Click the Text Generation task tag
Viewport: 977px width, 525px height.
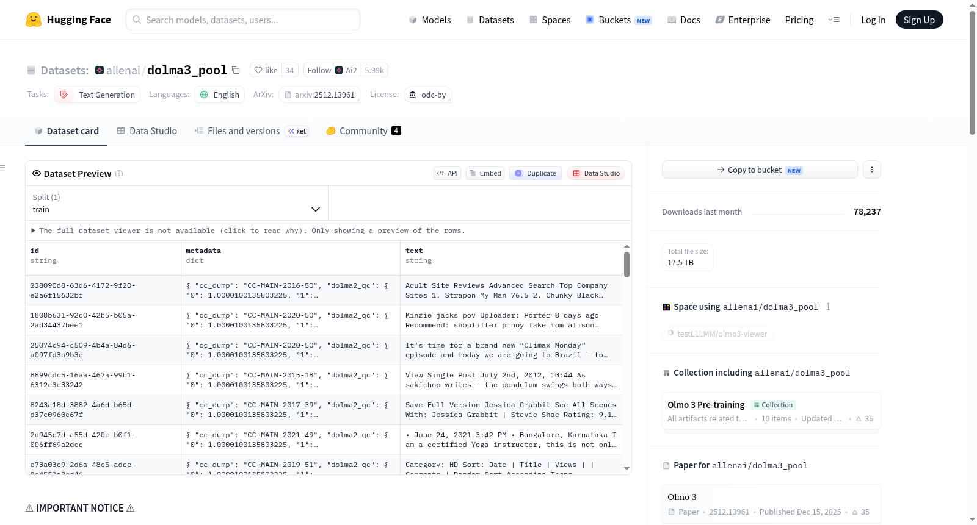pos(97,95)
